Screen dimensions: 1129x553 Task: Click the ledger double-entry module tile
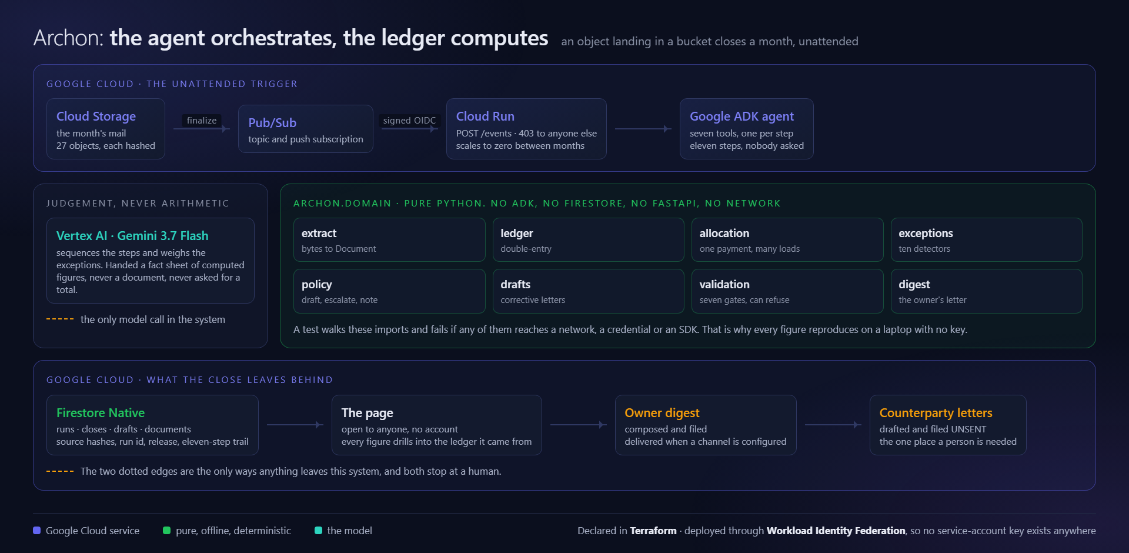click(589, 240)
